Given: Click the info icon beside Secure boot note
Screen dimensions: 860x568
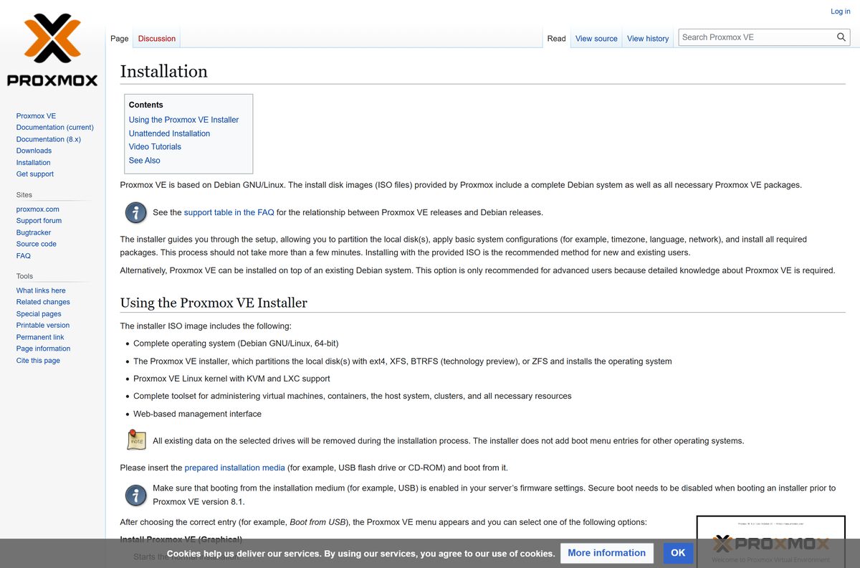Looking at the screenshot, I should (x=136, y=495).
